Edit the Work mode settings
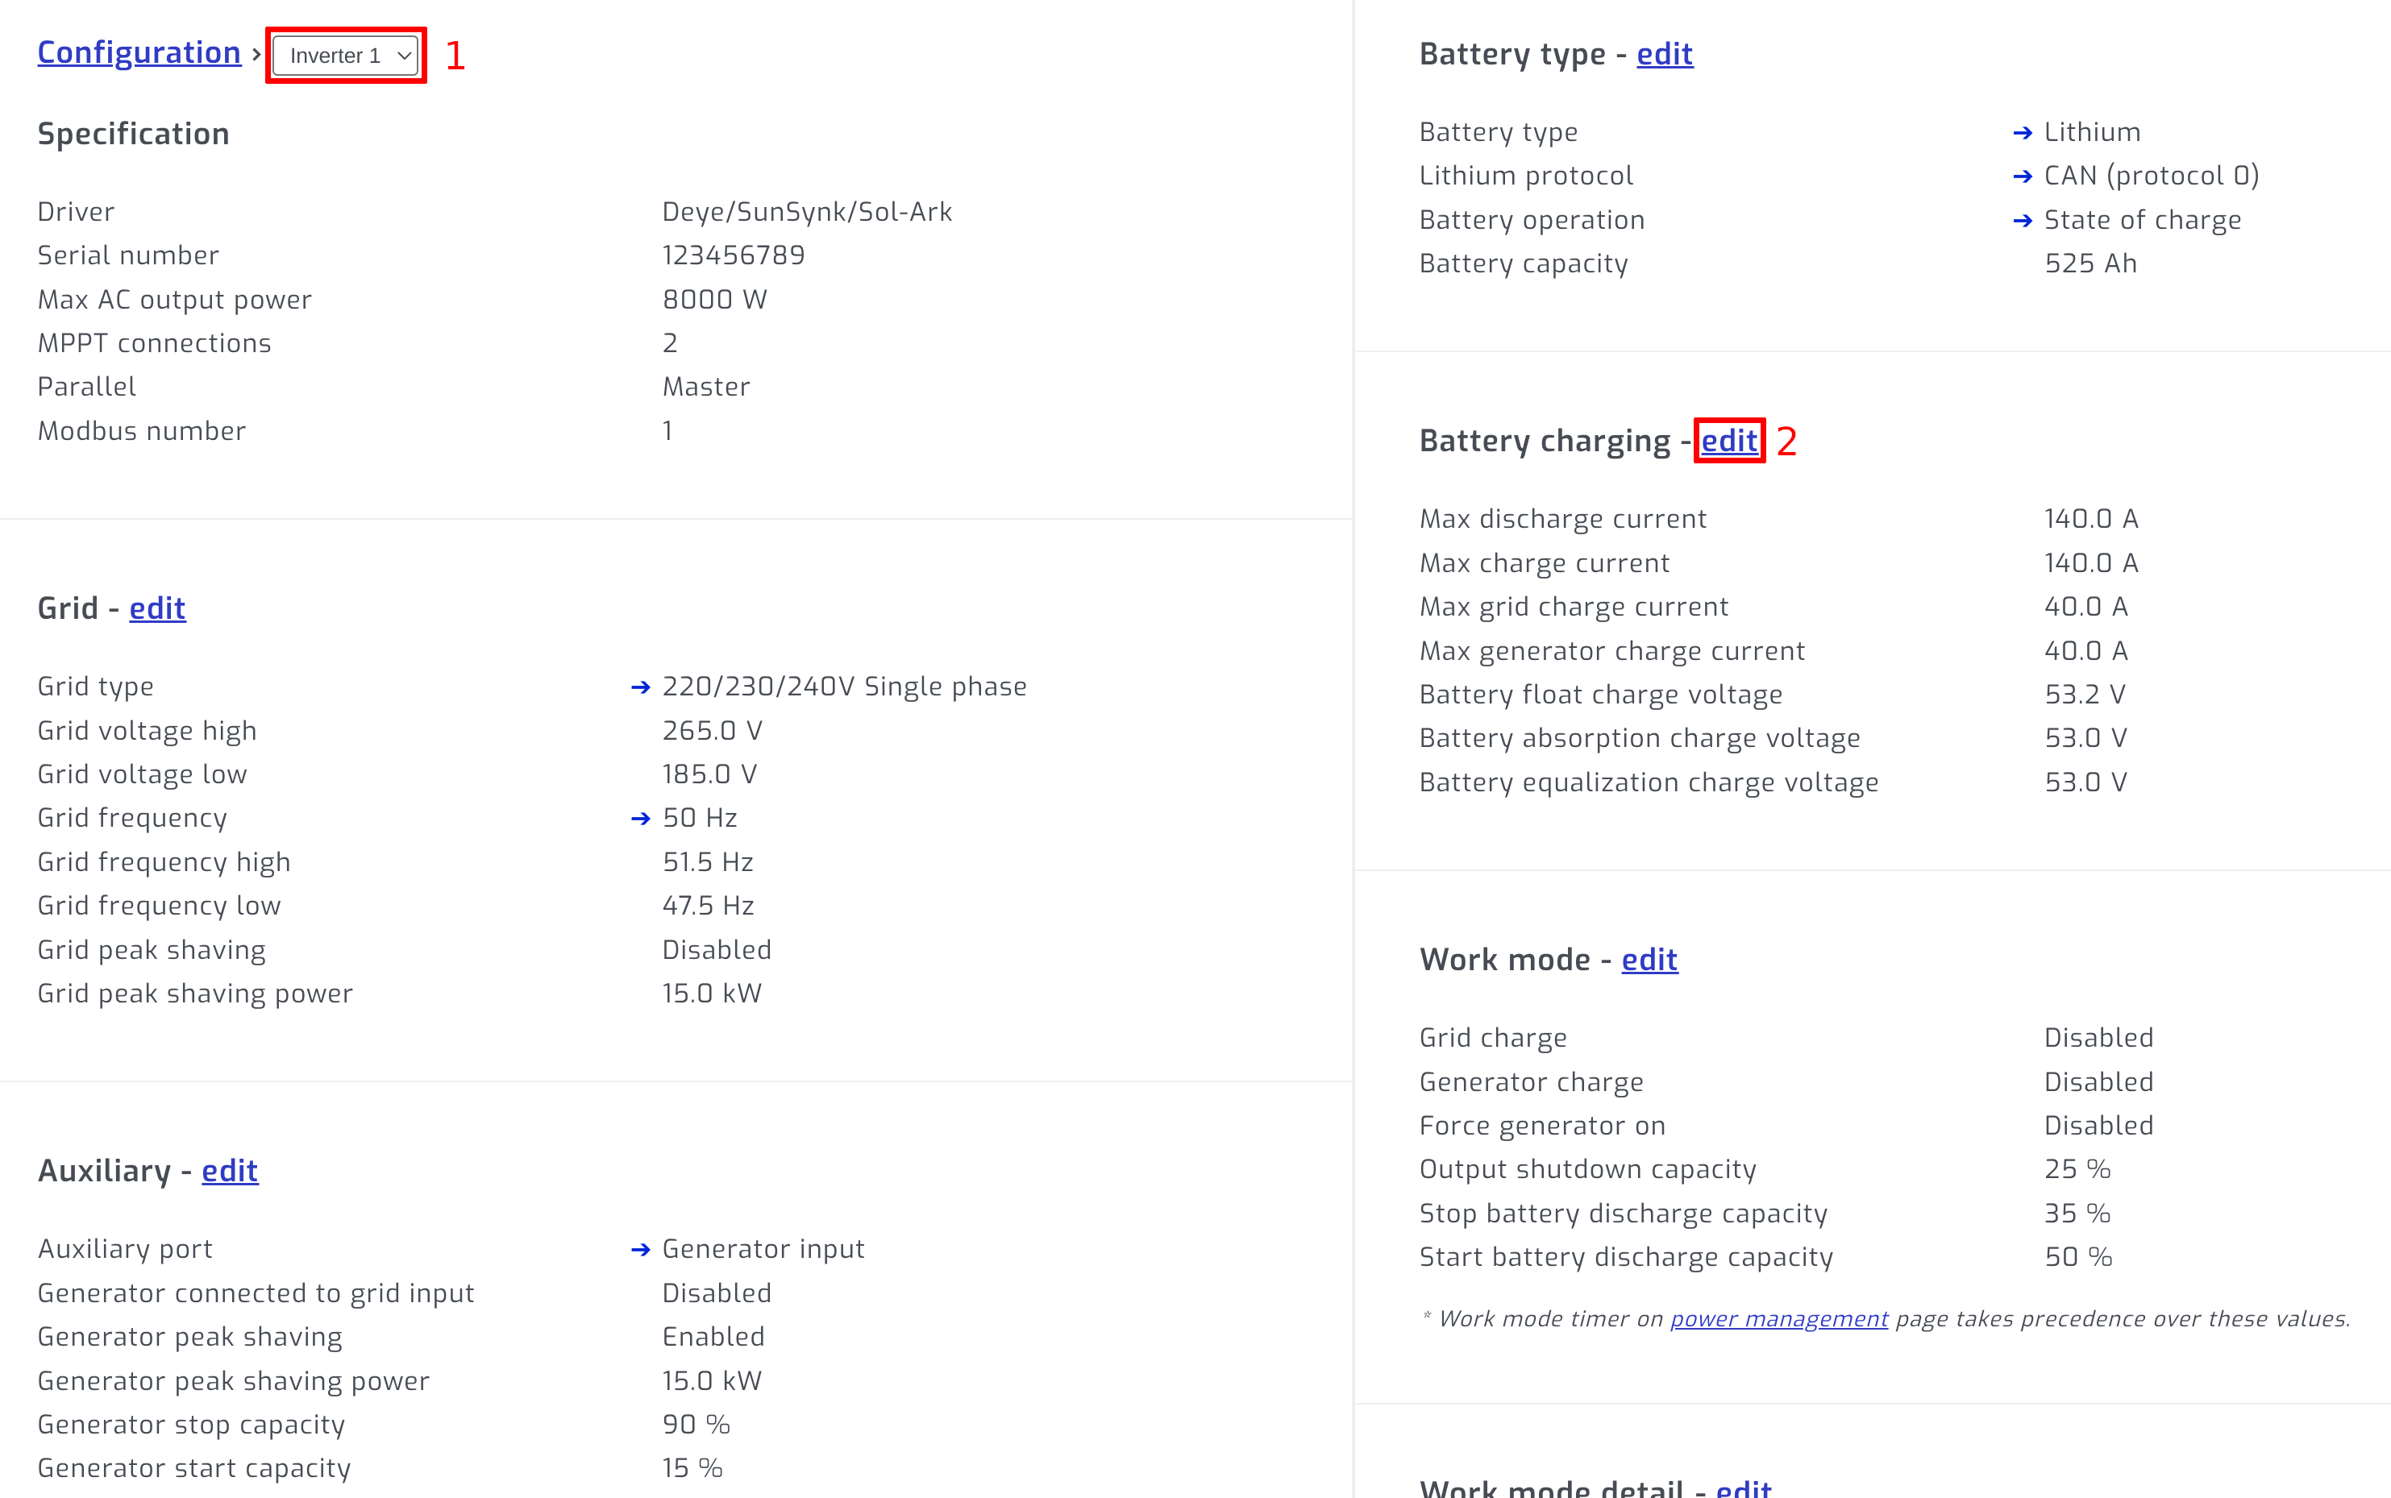The height and width of the screenshot is (1498, 2391). pyautogui.click(x=1649, y=959)
